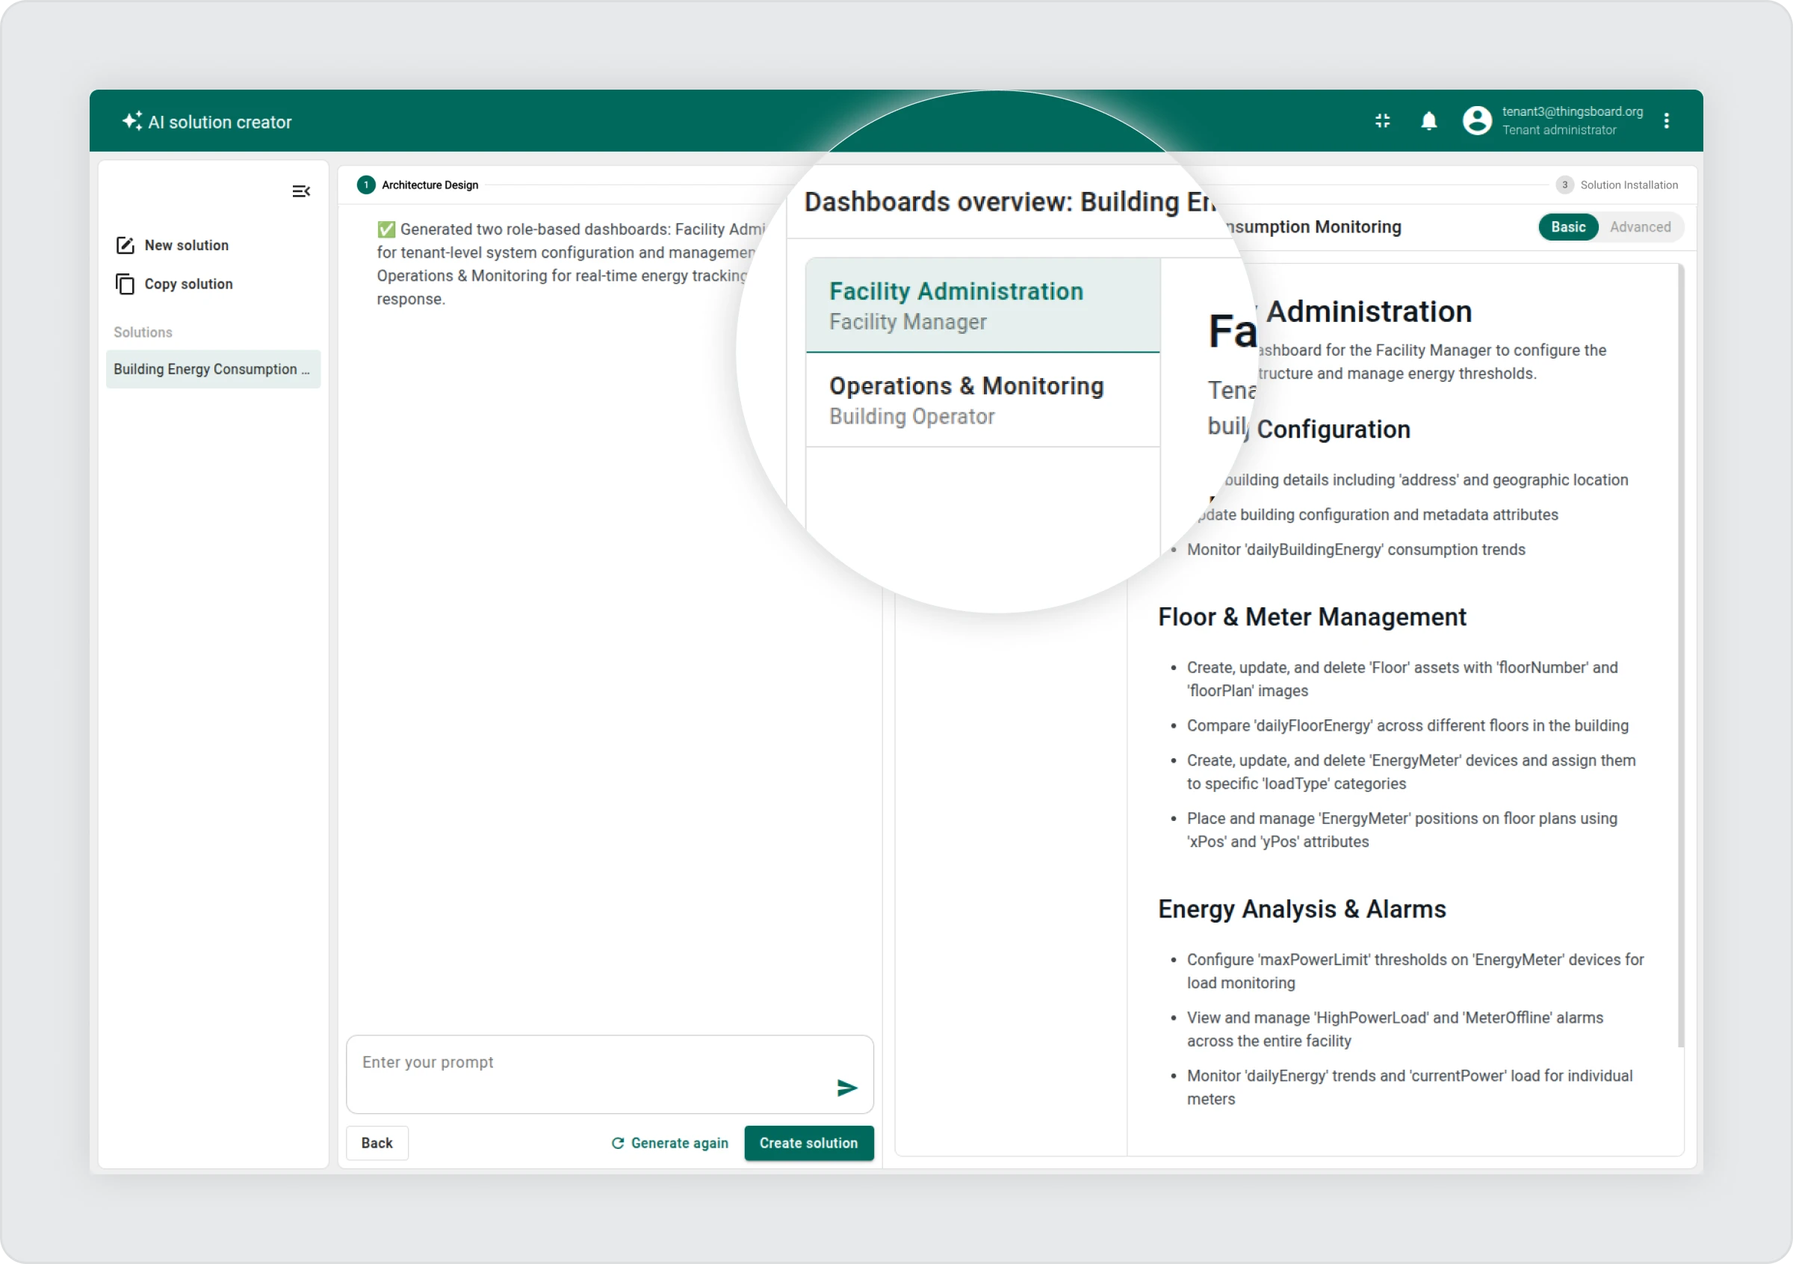This screenshot has height=1264, width=1793.
Task: Click the Copy solution icon
Action: click(x=125, y=284)
